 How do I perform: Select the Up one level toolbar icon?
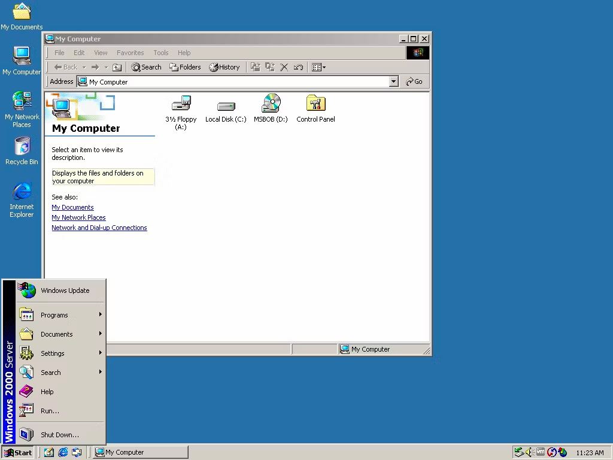(x=117, y=67)
